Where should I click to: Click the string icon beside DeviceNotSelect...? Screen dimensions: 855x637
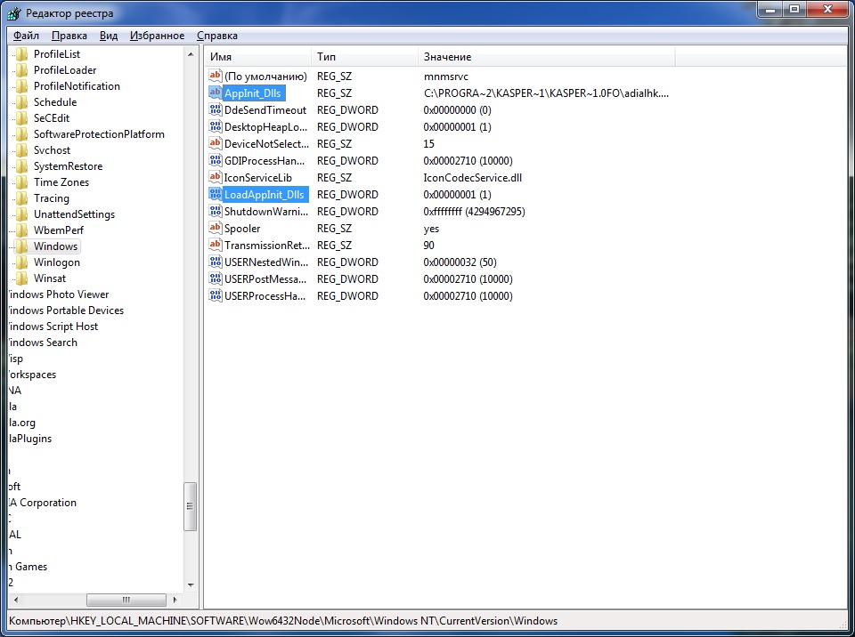tap(216, 143)
